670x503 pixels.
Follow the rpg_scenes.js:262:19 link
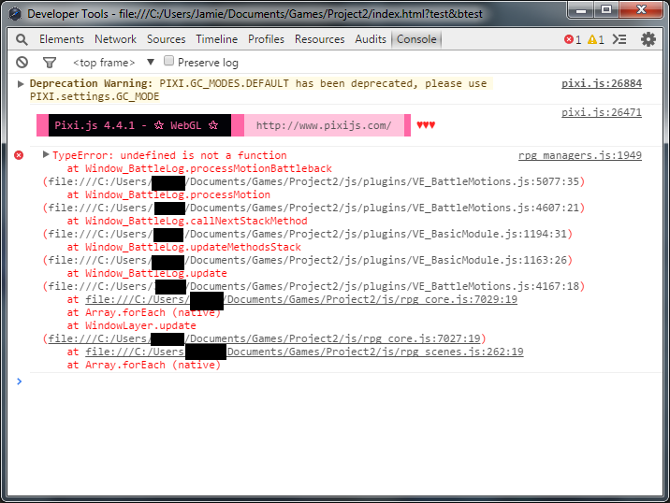point(304,352)
